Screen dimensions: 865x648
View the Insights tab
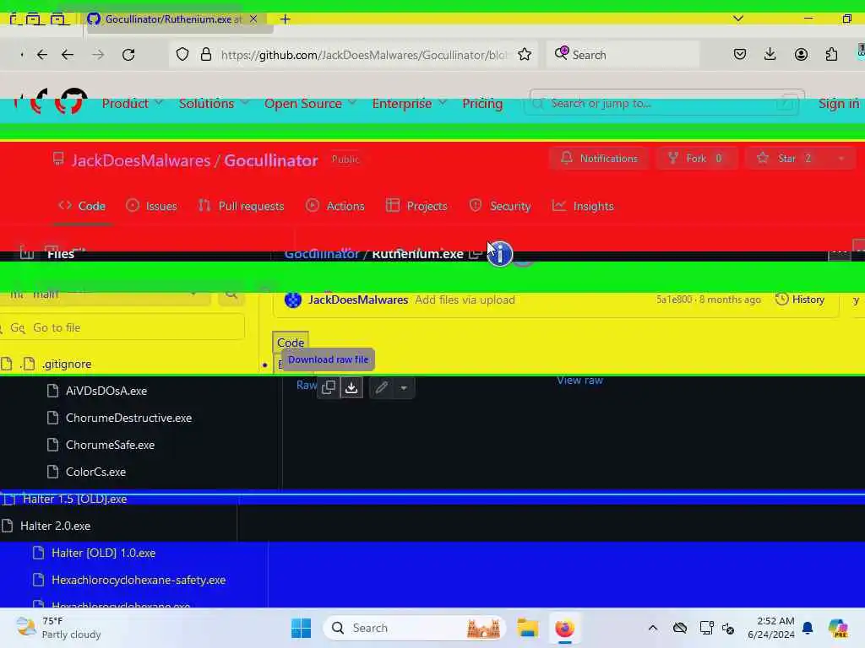[x=583, y=206]
